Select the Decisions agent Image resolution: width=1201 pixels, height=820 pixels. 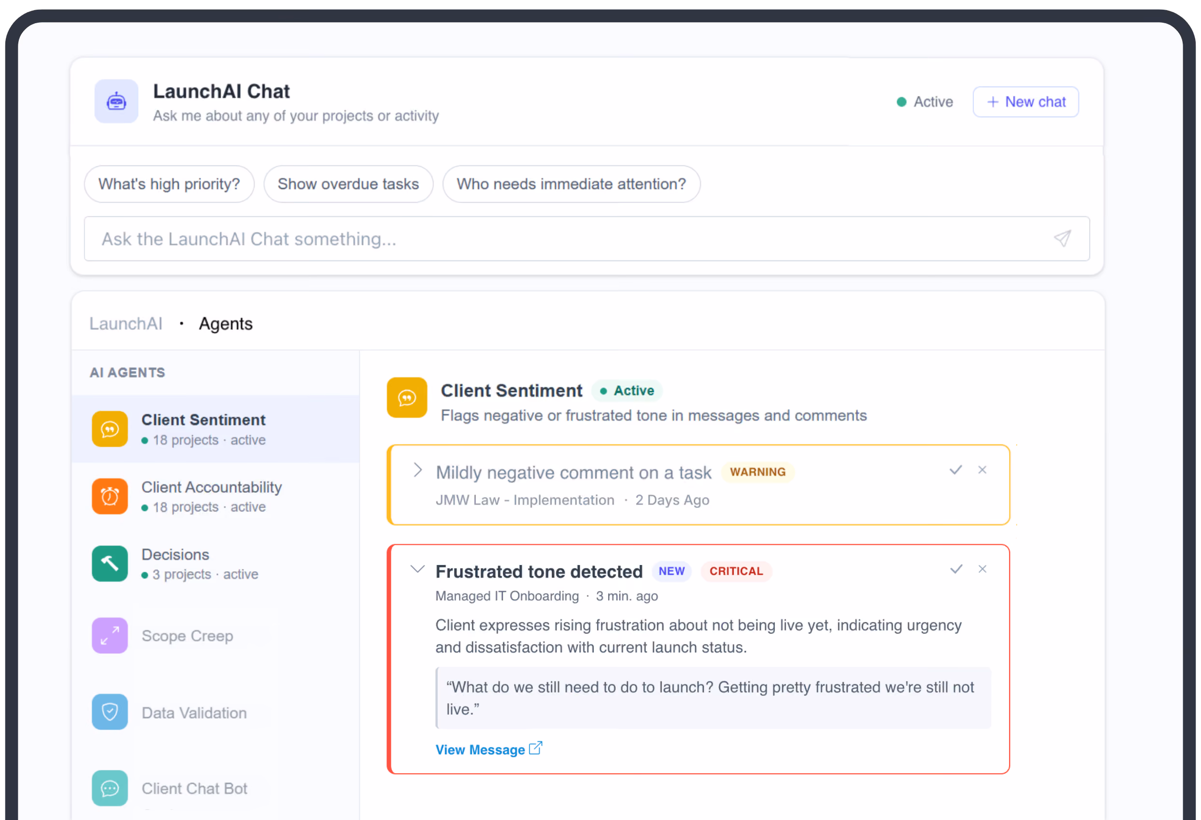click(x=215, y=564)
